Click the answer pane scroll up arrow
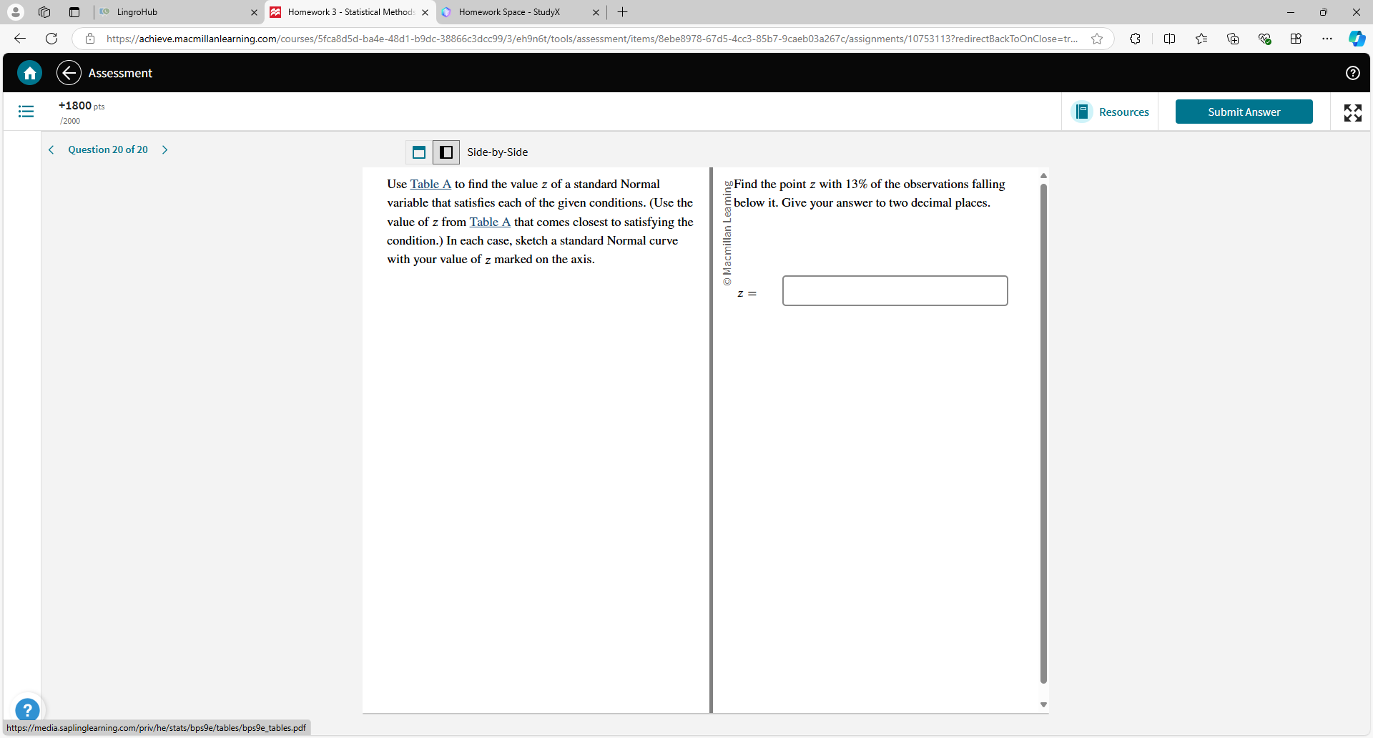The width and height of the screenshot is (1373, 738). coord(1043,176)
